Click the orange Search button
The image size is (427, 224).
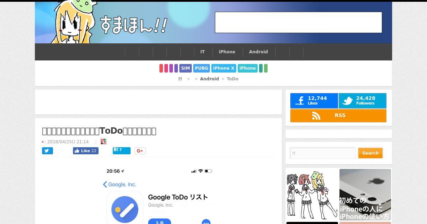pos(370,153)
